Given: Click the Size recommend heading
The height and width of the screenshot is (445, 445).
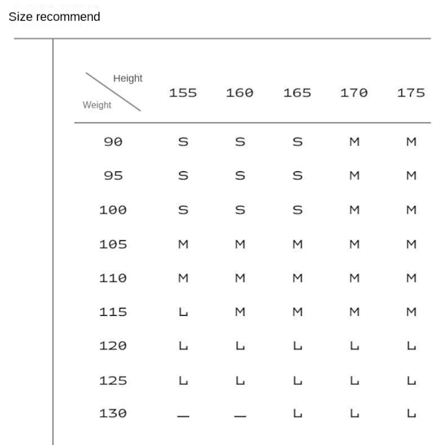Looking at the screenshot, I should 54,17.
